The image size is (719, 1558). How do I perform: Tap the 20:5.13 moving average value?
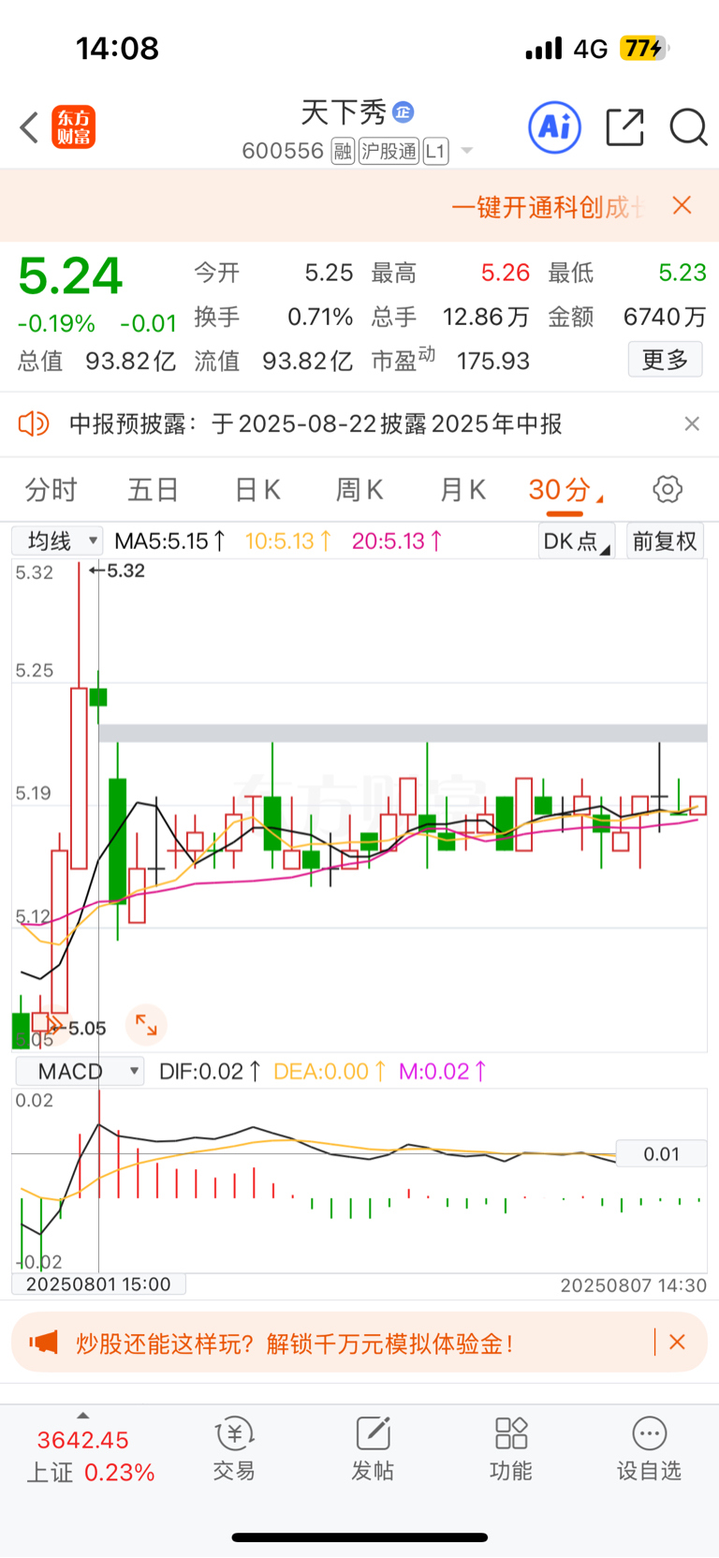[x=397, y=541]
